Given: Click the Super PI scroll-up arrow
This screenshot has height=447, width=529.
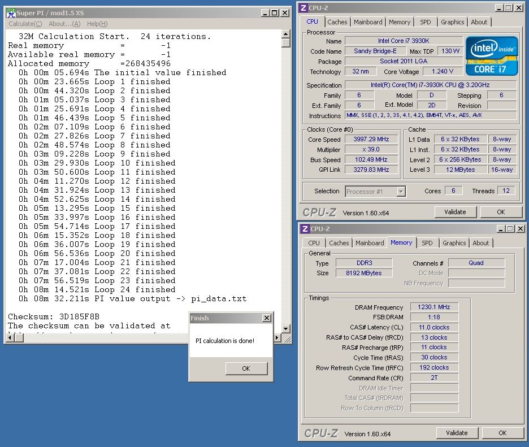Looking at the screenshot, I should pyautogui.click(x=286, y=33).
